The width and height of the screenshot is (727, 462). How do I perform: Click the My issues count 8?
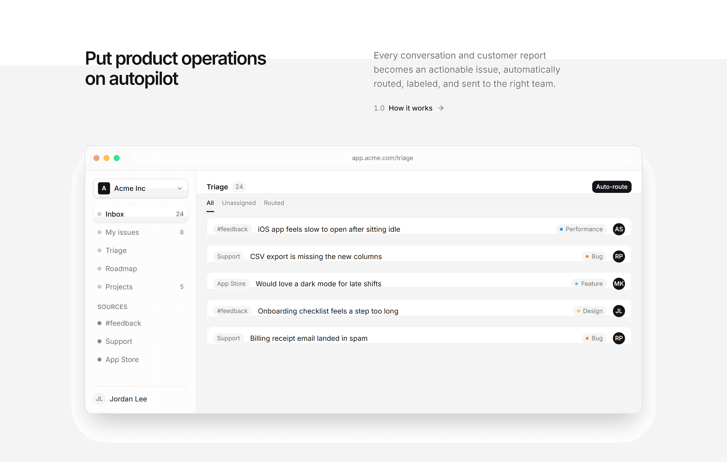(182, 232)
